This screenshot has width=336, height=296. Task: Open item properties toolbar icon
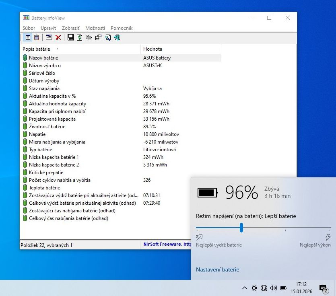coord(98,37)
